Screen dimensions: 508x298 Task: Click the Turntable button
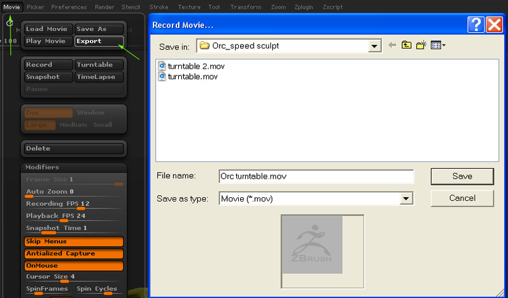point(99,65)
